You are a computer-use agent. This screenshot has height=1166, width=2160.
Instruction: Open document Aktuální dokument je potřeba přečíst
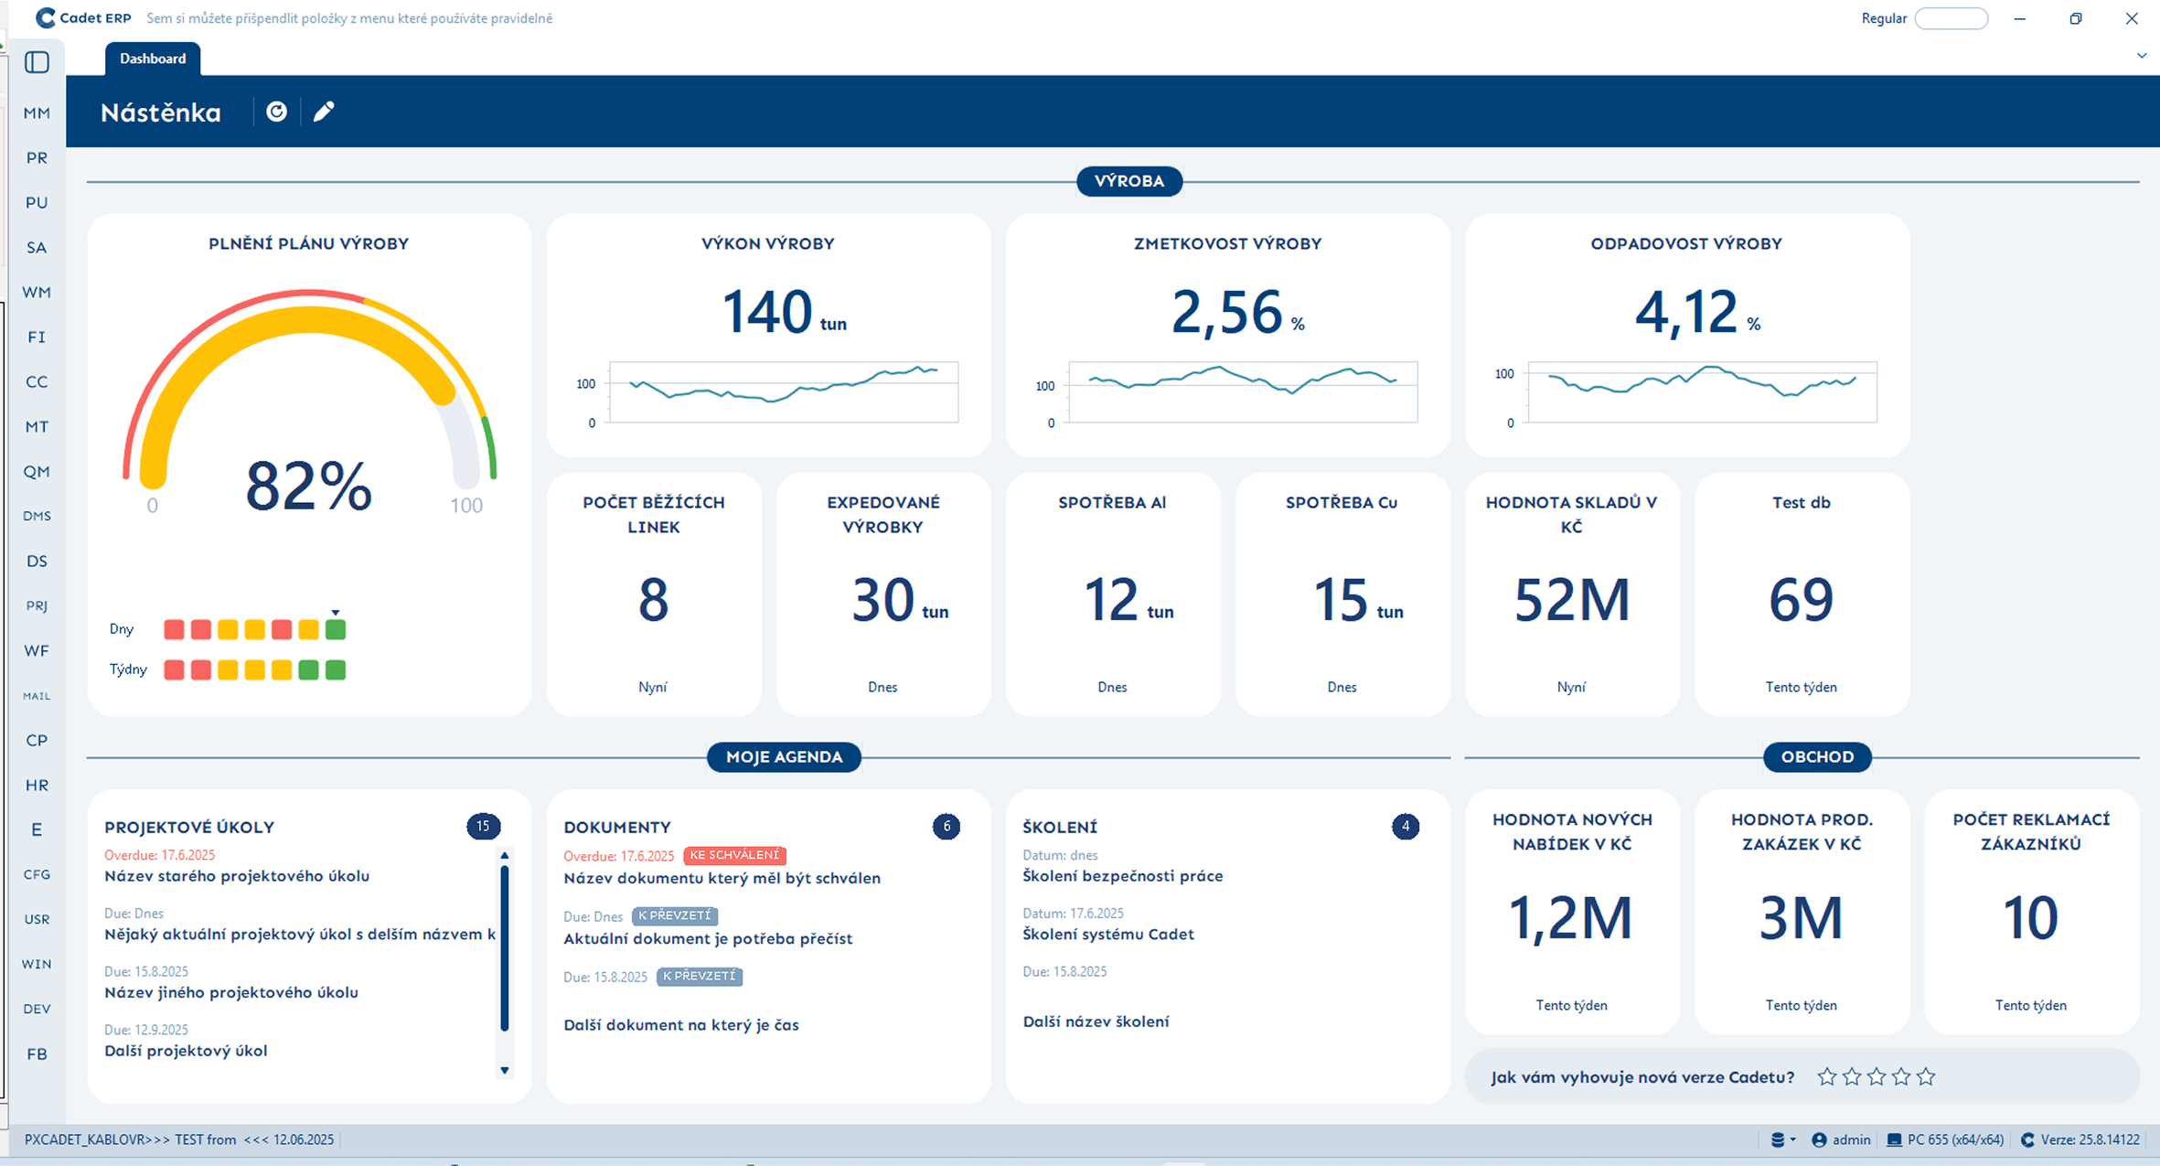pos(708,939)
